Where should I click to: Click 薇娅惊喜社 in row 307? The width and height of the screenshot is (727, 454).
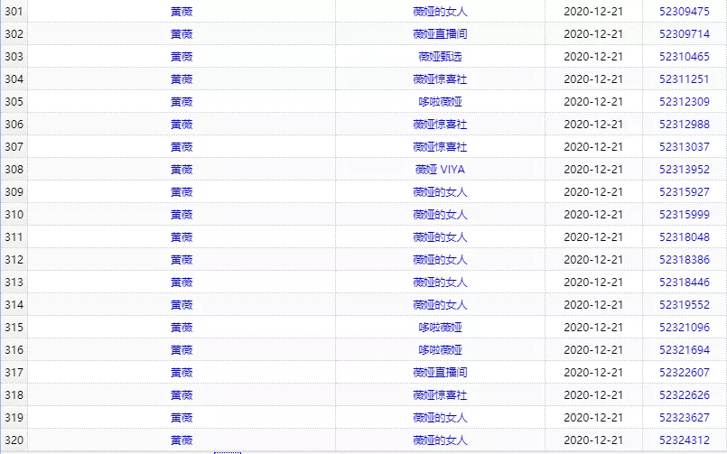440,147
